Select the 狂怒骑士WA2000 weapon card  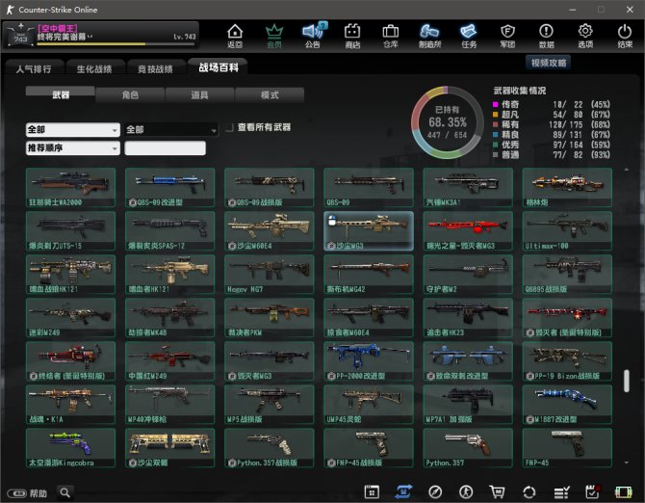pyautogui.click(x=70, y=187)
